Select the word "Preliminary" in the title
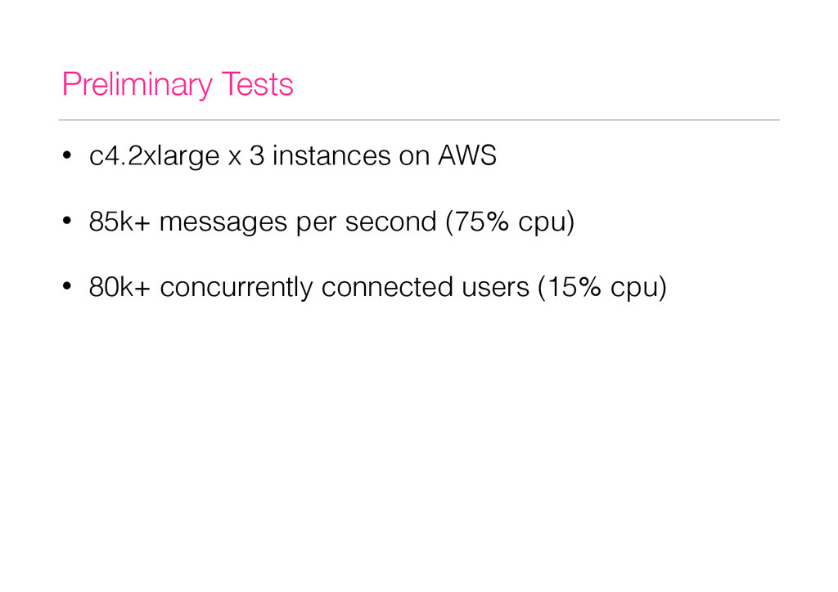838x592 pixels. coord(137,85)
